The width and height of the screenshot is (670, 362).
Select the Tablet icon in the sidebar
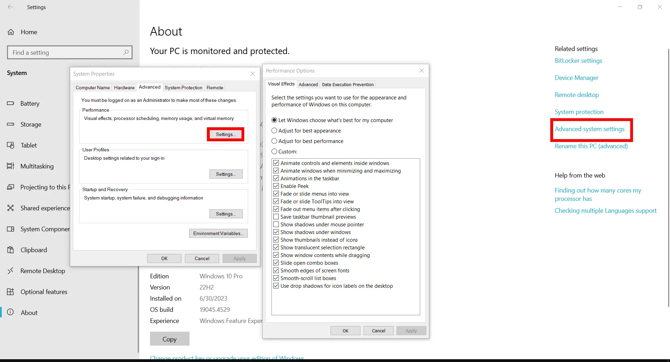click(11, 145)
